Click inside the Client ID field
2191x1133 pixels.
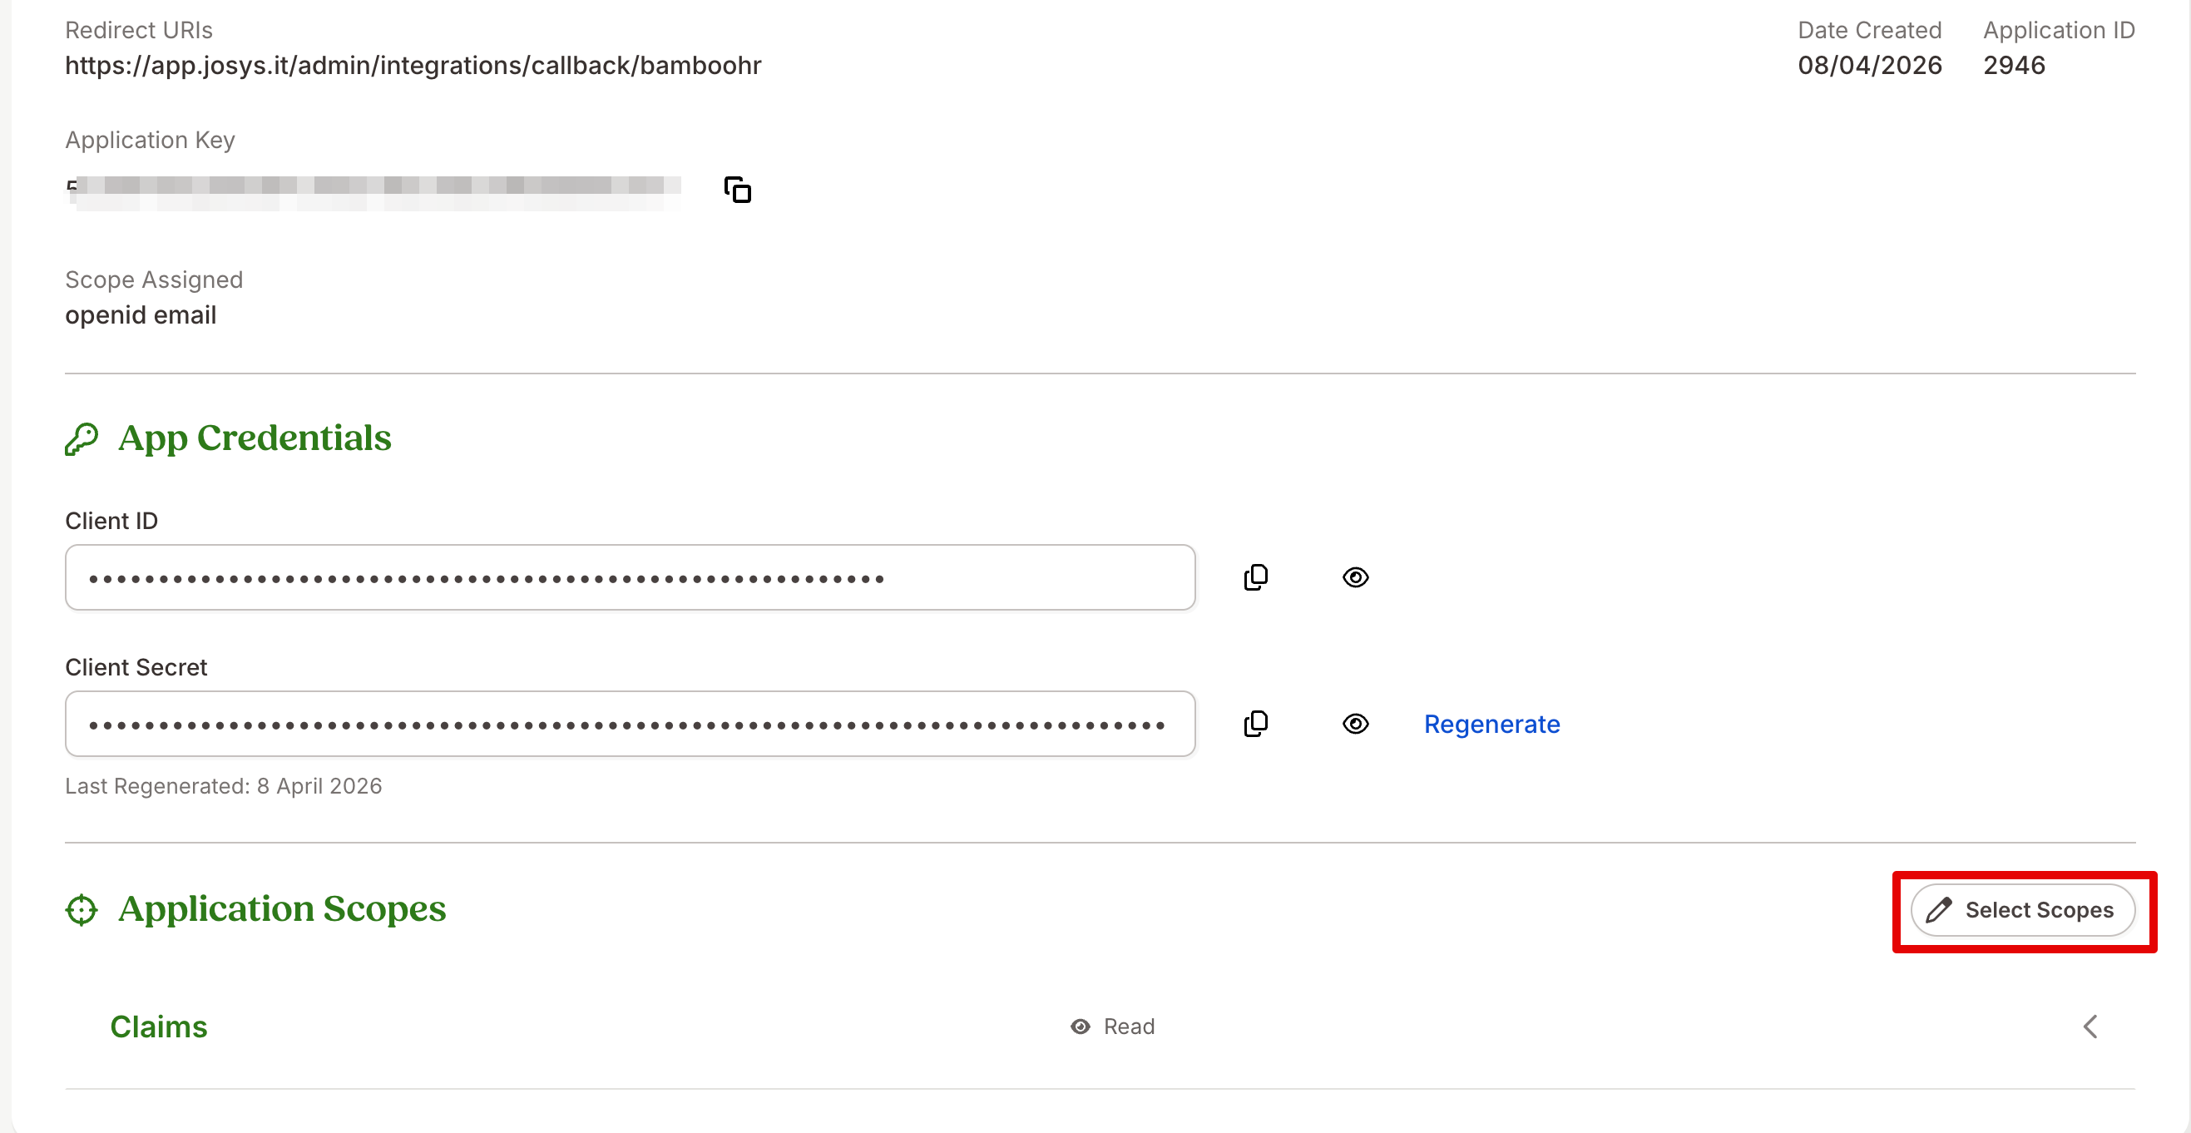pos(630,577)
